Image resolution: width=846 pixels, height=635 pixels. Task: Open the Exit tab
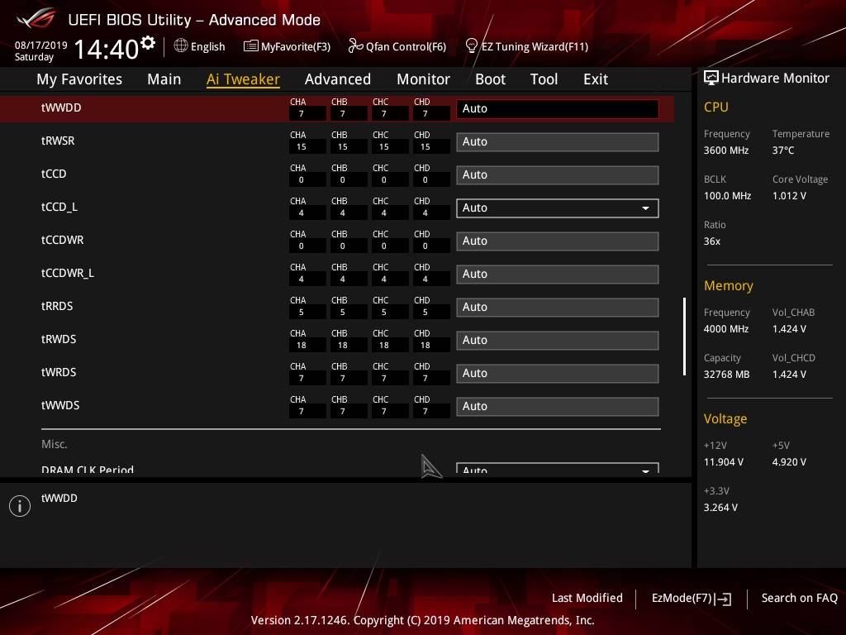point(596,79)
